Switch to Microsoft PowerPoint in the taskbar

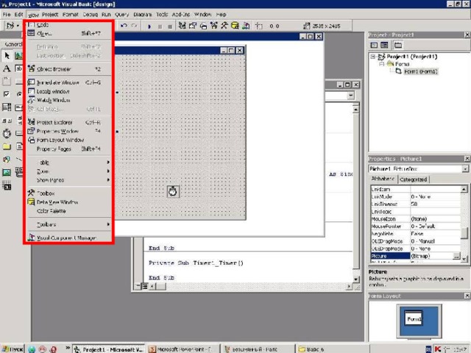pos(183,349)
